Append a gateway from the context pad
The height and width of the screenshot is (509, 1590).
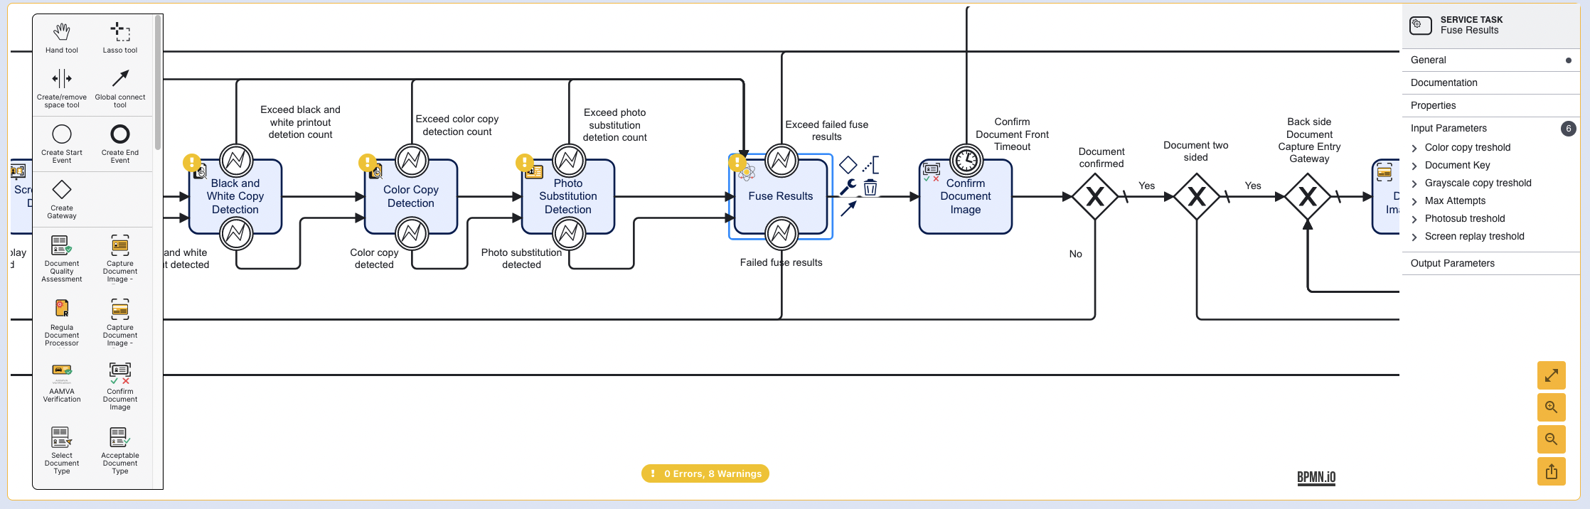pyautogui.click(x=848, y=165)
